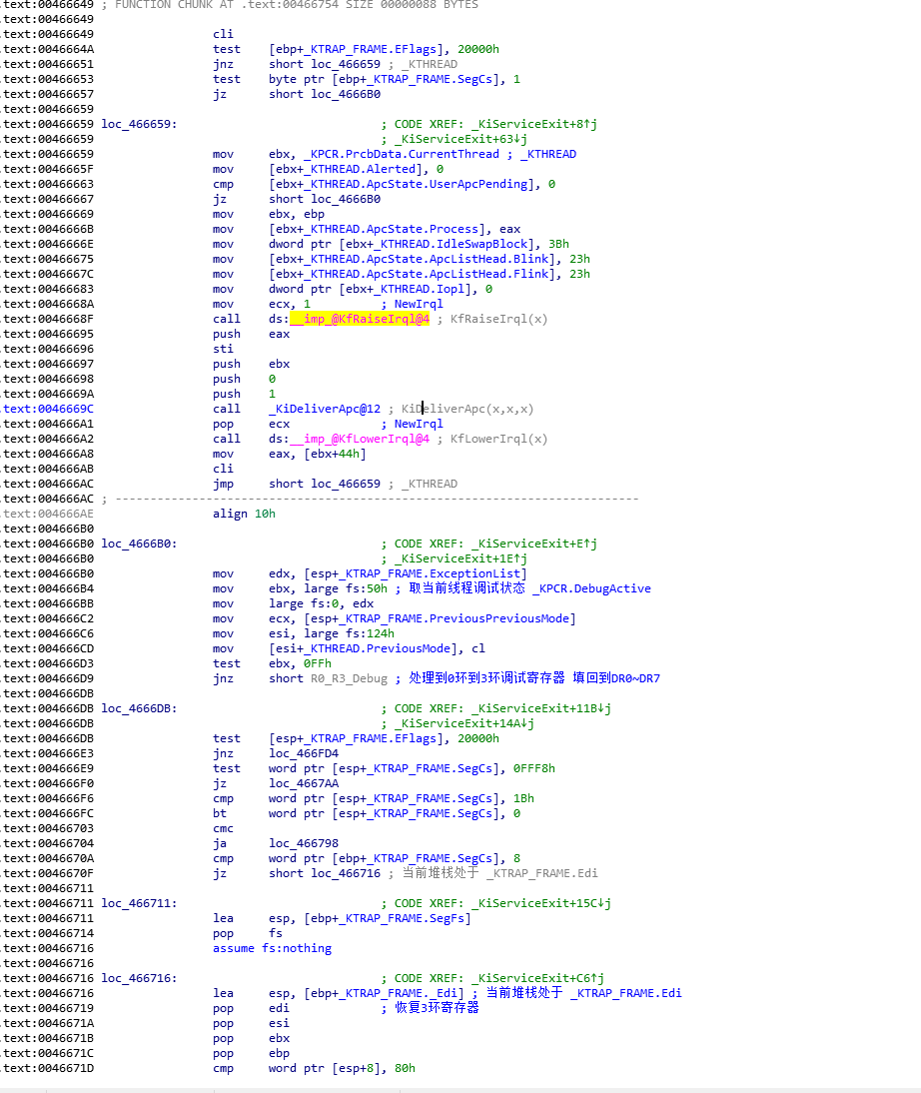Viewport: 921px width, 1093px height.
Task: Click the ApcListHead.Flink operand
Action: click(x=416, y=274)
